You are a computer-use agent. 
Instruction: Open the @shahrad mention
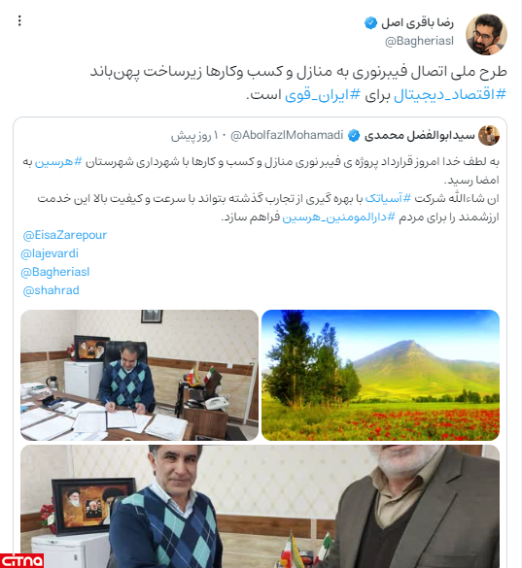click(51, 290)
